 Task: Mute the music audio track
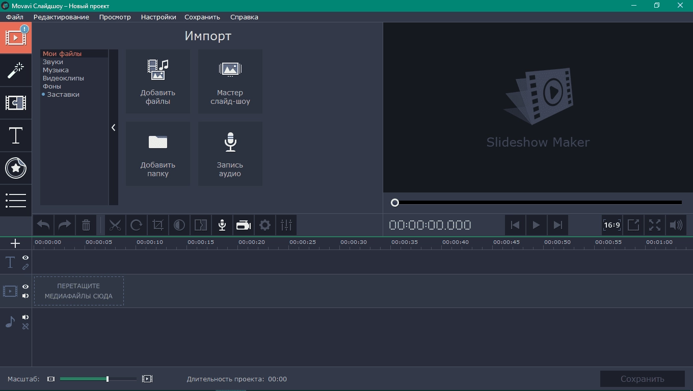click(x=25, y=317)
